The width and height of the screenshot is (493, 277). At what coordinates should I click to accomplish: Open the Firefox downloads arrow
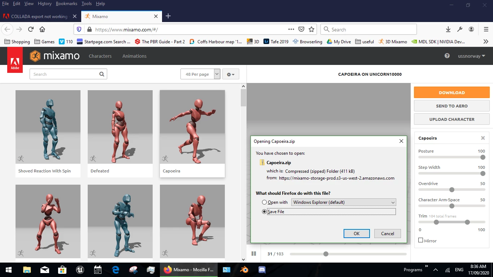pos(448,29)
